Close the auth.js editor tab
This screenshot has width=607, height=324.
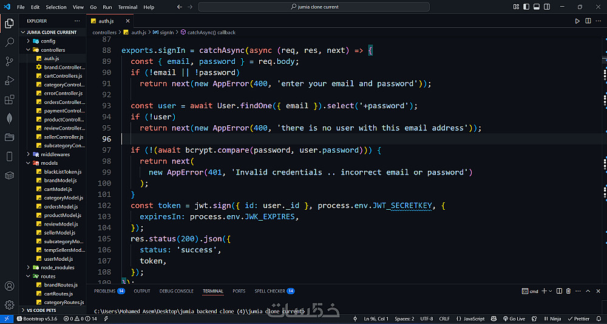pyautogui.click(x=127, y=21)
